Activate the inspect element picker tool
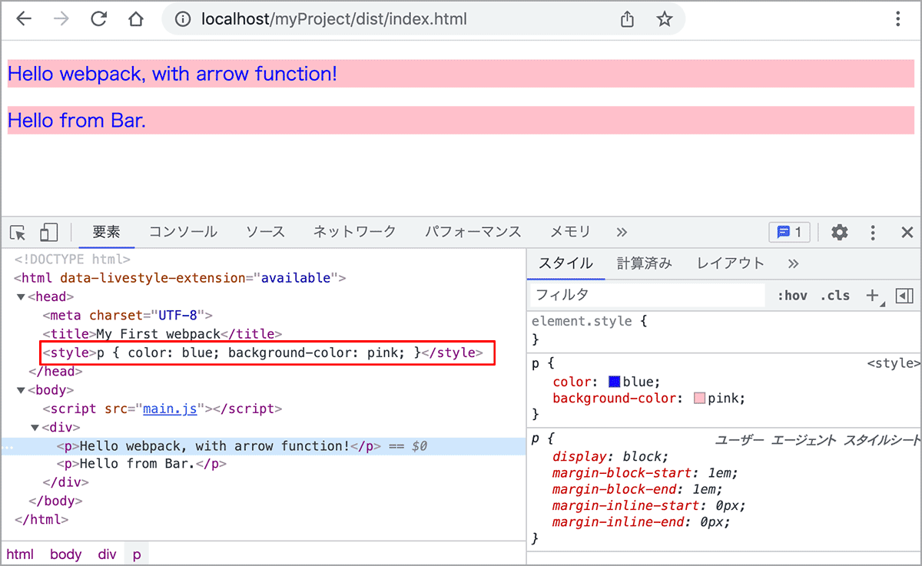The height and width of the screenshot is (566, 922). click(x=18, y=232)
